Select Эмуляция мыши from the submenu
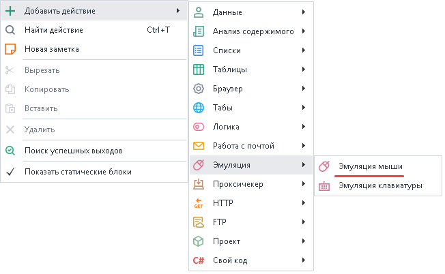The width and height of the screenshot is (445, 274). pyautogui.click(x=370, y=166)
